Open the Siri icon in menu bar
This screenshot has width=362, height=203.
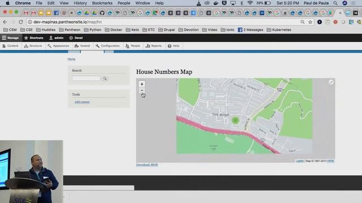pos(344,3)
